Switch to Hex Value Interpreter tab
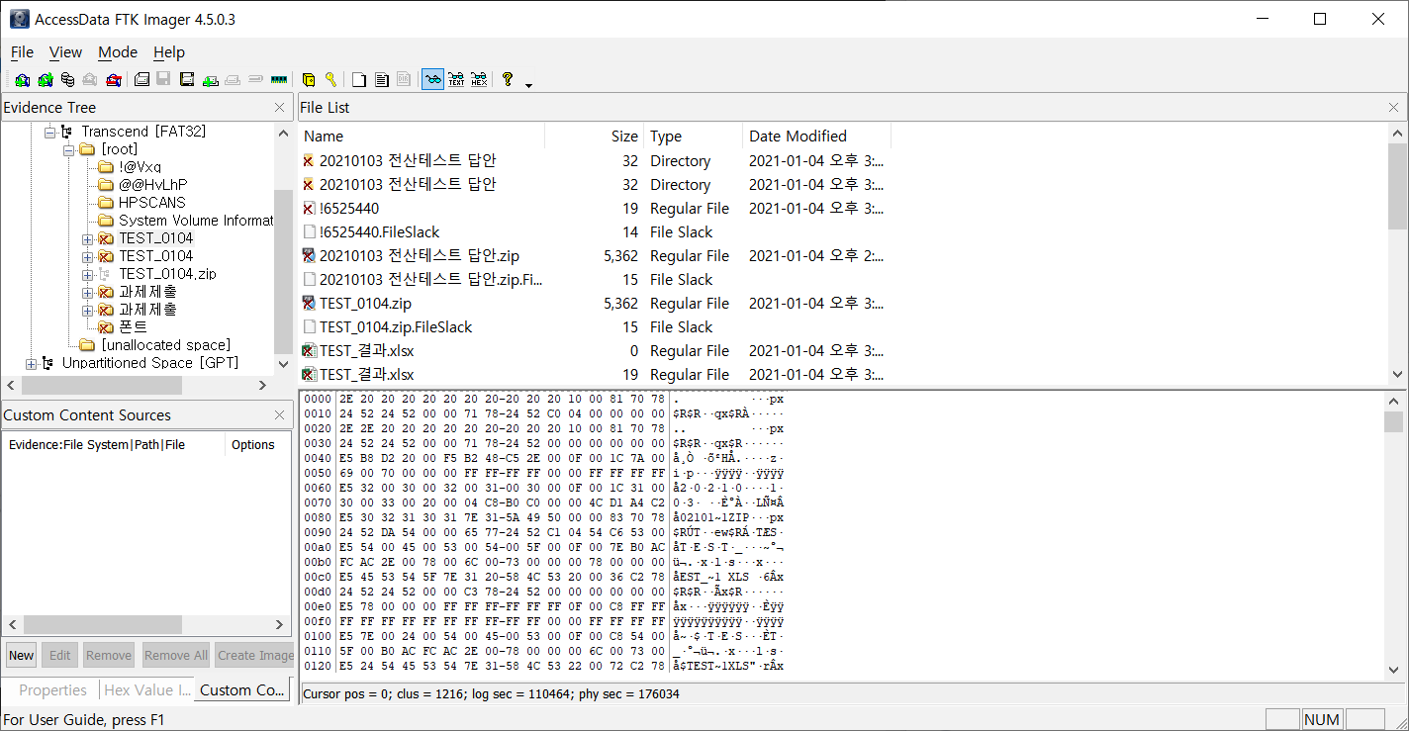Viewport: 1409px width, 731px height. click(146, 690)
